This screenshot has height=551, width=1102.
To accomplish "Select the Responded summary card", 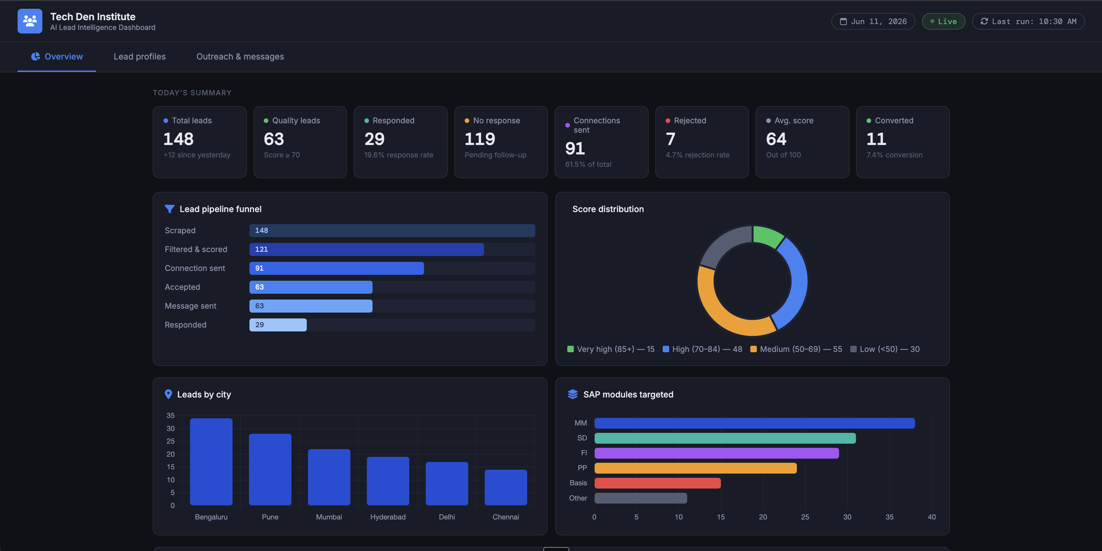I will (x=401, y=142).
